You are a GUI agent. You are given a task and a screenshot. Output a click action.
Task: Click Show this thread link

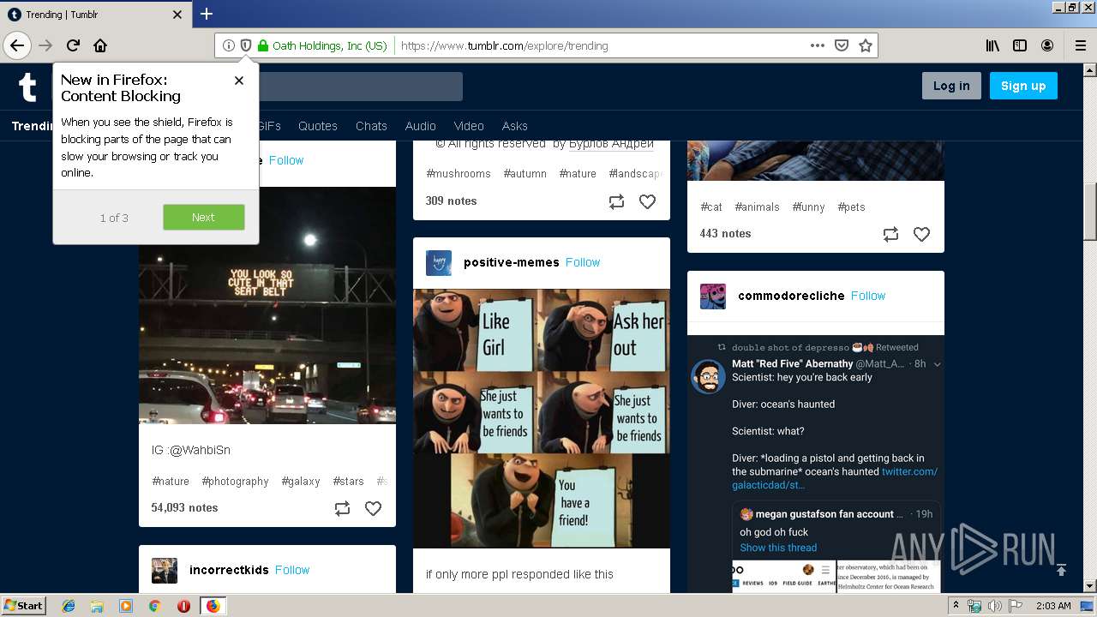tap(778, 548)
